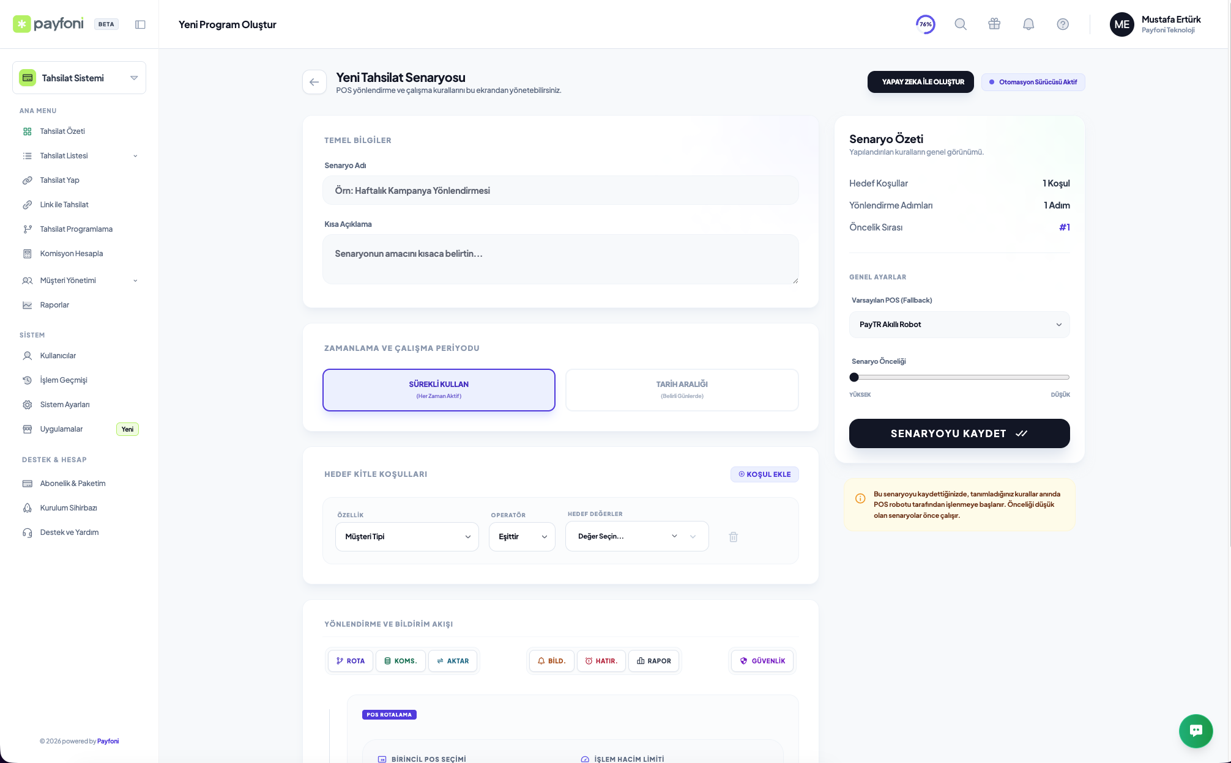The image size is (1231, 763).
Task: Adjust the Senaryo Önceliği slider
Action: (854, 377)
